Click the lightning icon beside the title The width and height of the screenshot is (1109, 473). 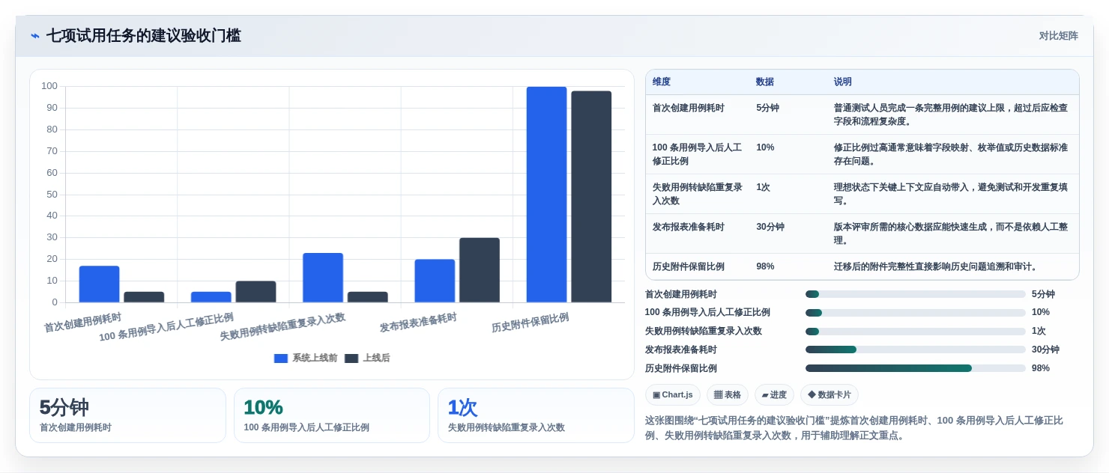pos(34,36)
